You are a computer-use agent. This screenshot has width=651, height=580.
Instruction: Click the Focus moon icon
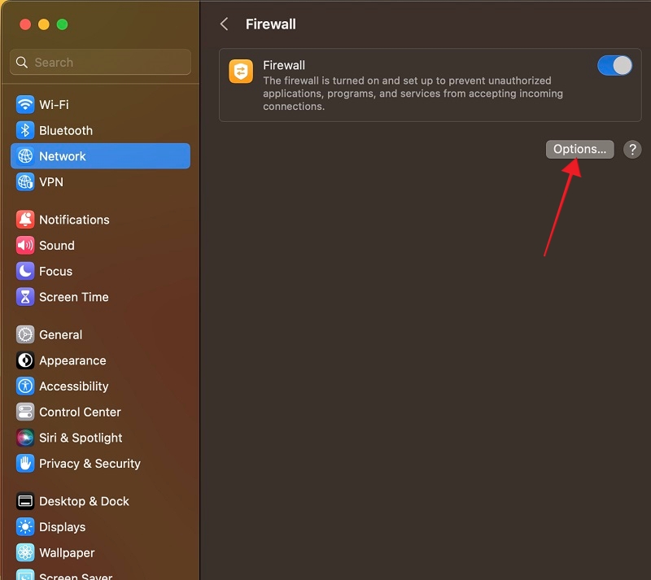tap(24, 271)
